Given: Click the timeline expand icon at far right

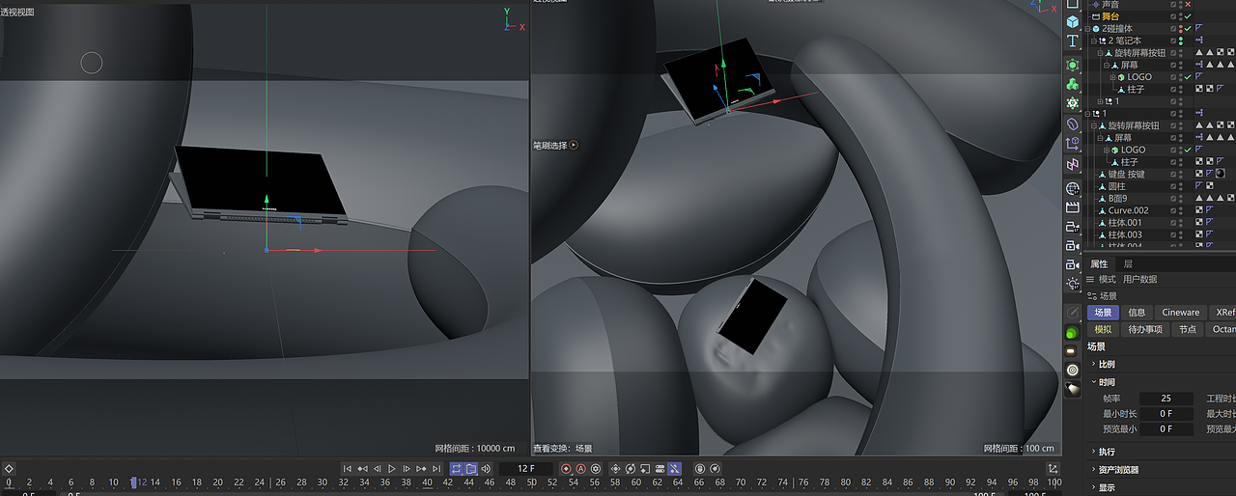Looking at the screenshot, I should pos(1053,469).
